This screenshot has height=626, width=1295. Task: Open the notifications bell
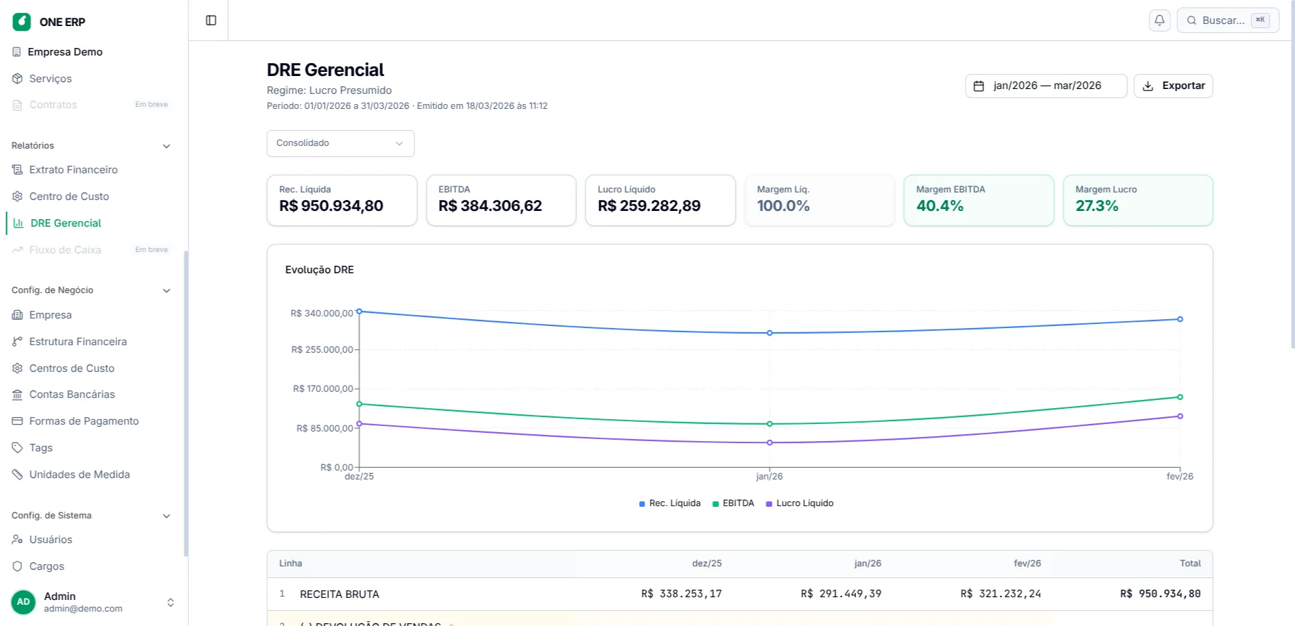point(1159,21)
